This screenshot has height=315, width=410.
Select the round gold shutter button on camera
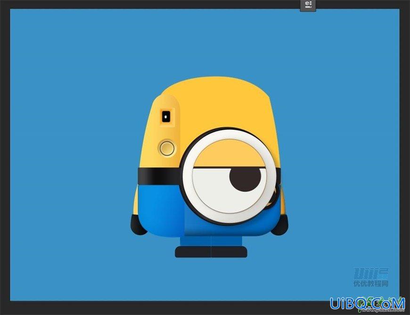click(167, 148)
